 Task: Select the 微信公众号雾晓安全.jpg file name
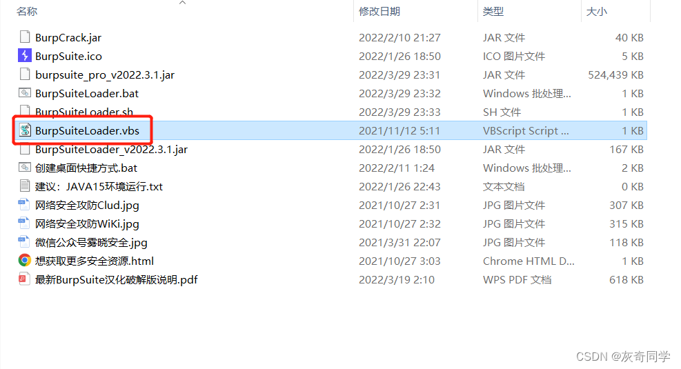(x=91, y=243)
